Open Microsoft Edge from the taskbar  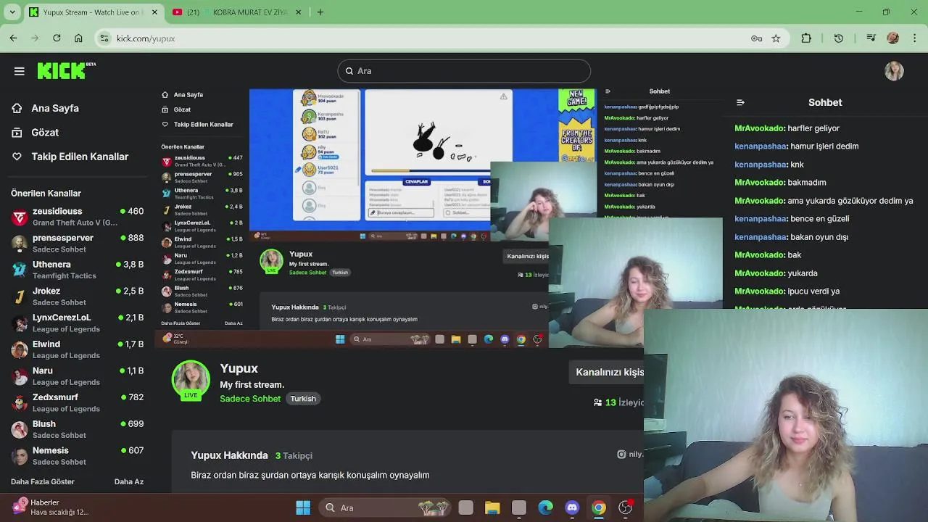[545, 507]
